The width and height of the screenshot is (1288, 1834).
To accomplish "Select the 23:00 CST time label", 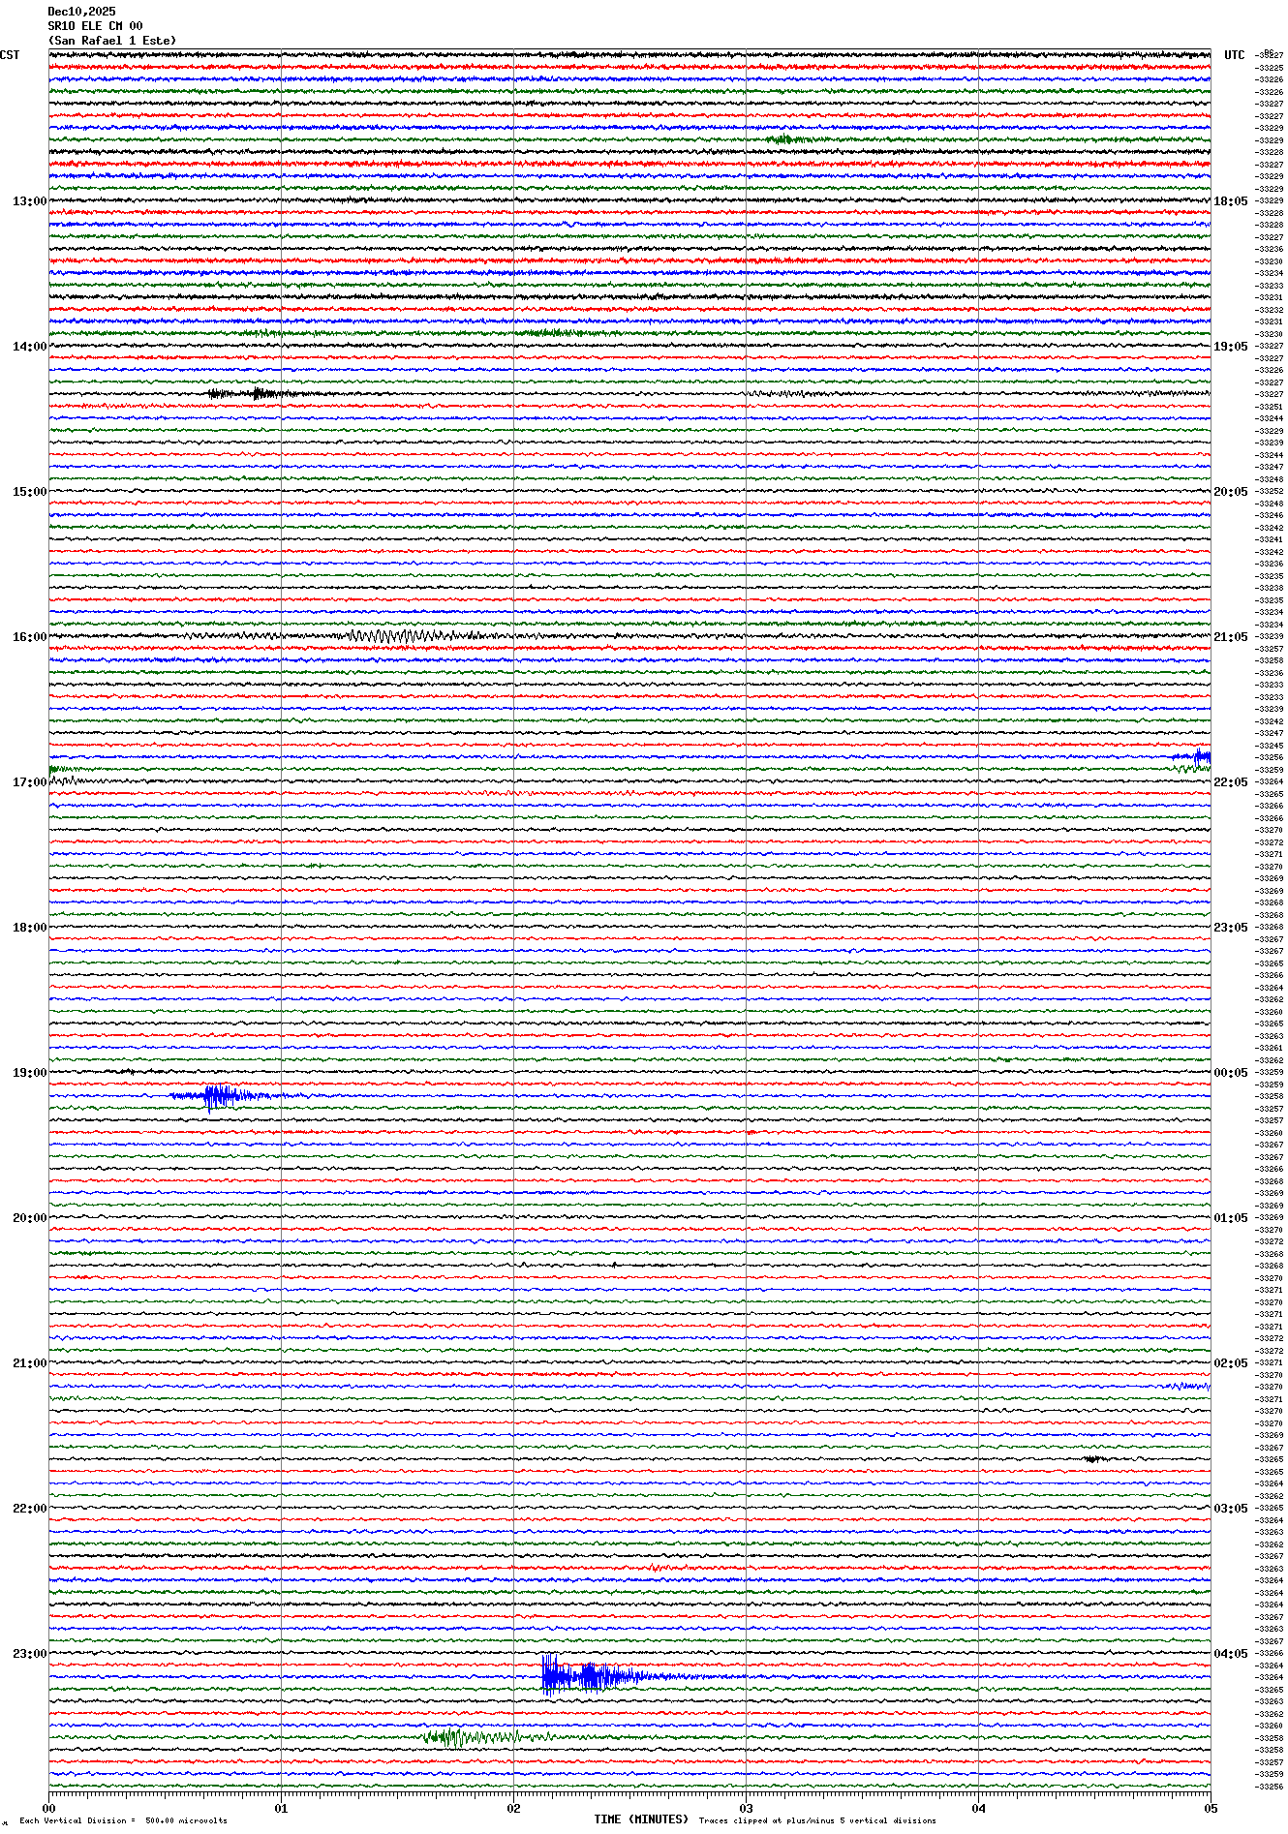I will (29, 1654).
